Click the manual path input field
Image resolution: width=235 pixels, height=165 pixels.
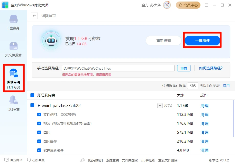pos(118,68)
